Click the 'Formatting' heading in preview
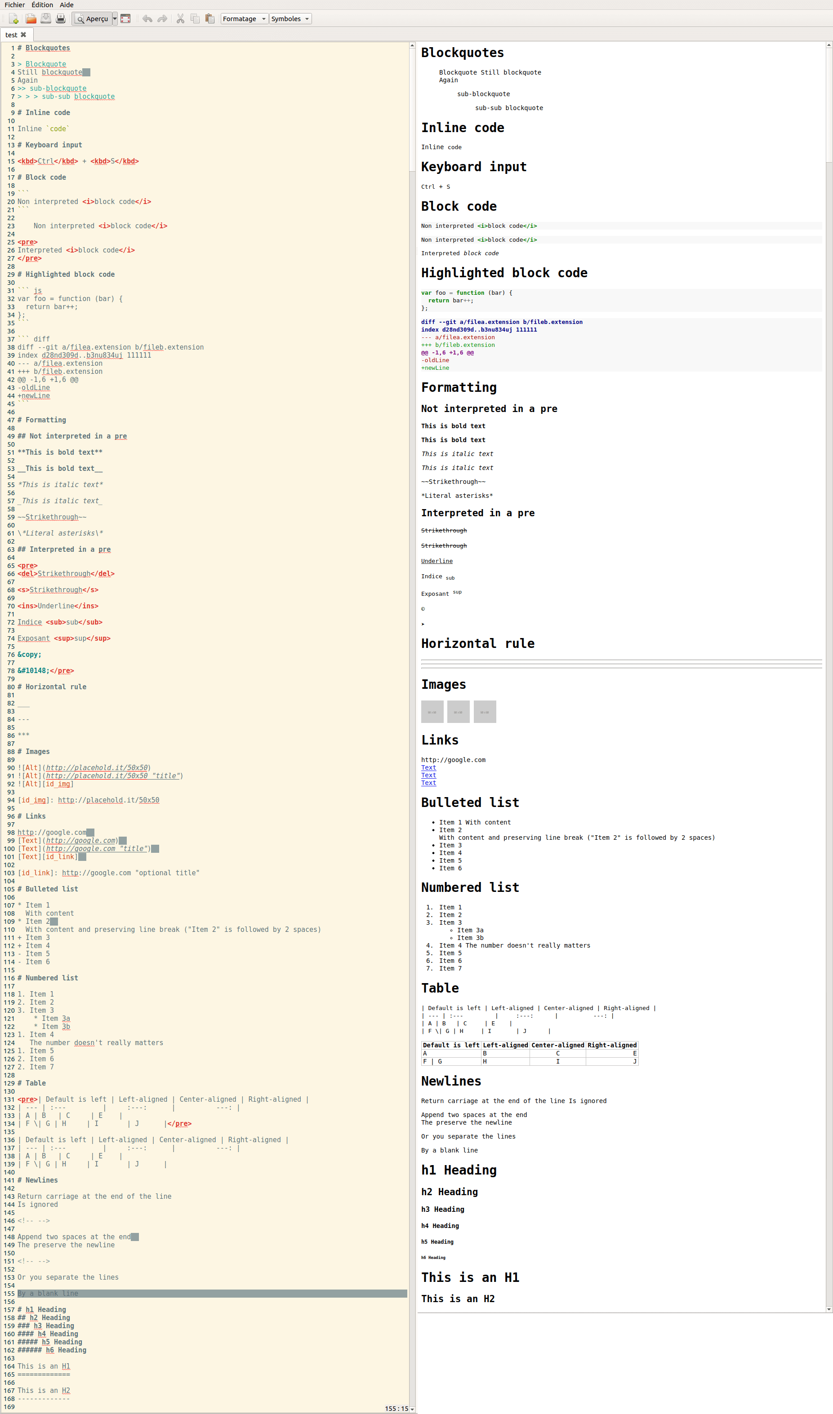 point(459,387)
